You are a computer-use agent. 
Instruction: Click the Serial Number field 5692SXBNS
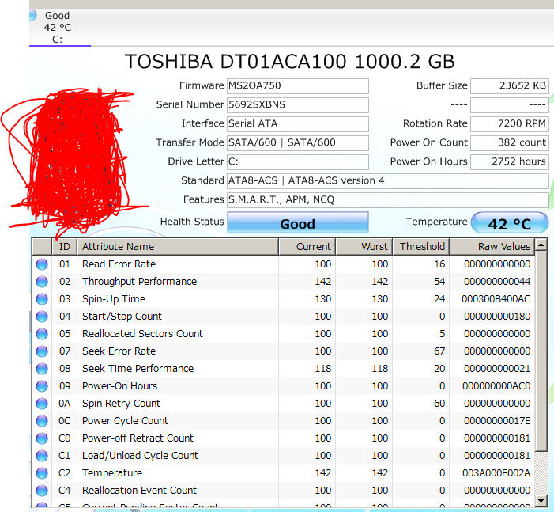pyautogui.click(x=298, y=105)
